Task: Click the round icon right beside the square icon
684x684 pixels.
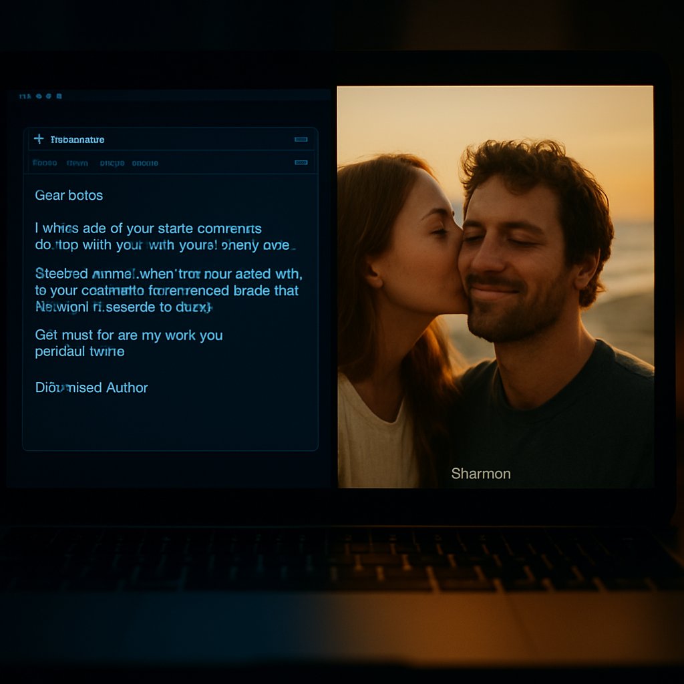Action: coord(48,96)
